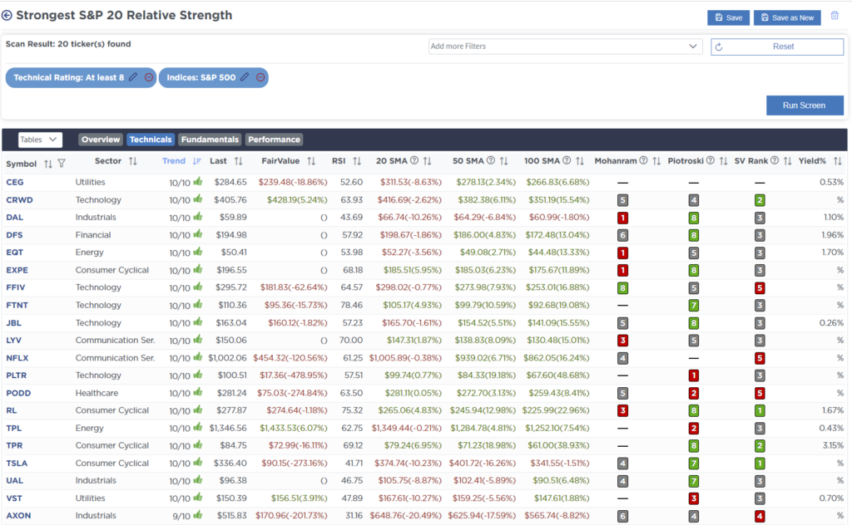Click the Scan Result tickers found text
The width and height of the screenshot is (852, 525).
(x=68, y=44)
